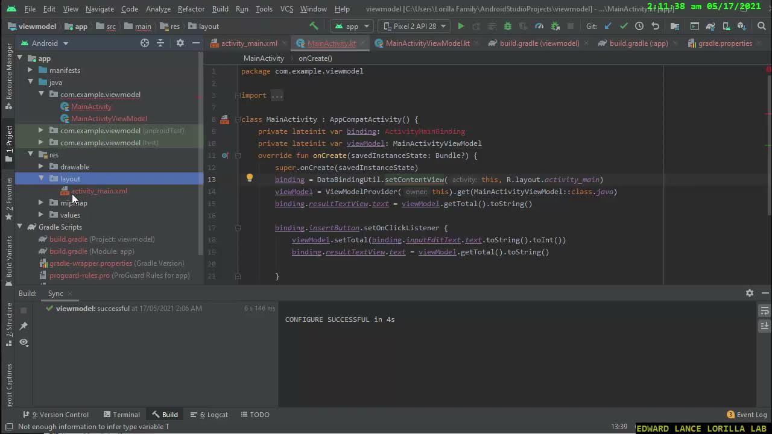Click onCreate() in the breadcrumb bar
The width and height of the screenshot is (772, 434).
315,58
